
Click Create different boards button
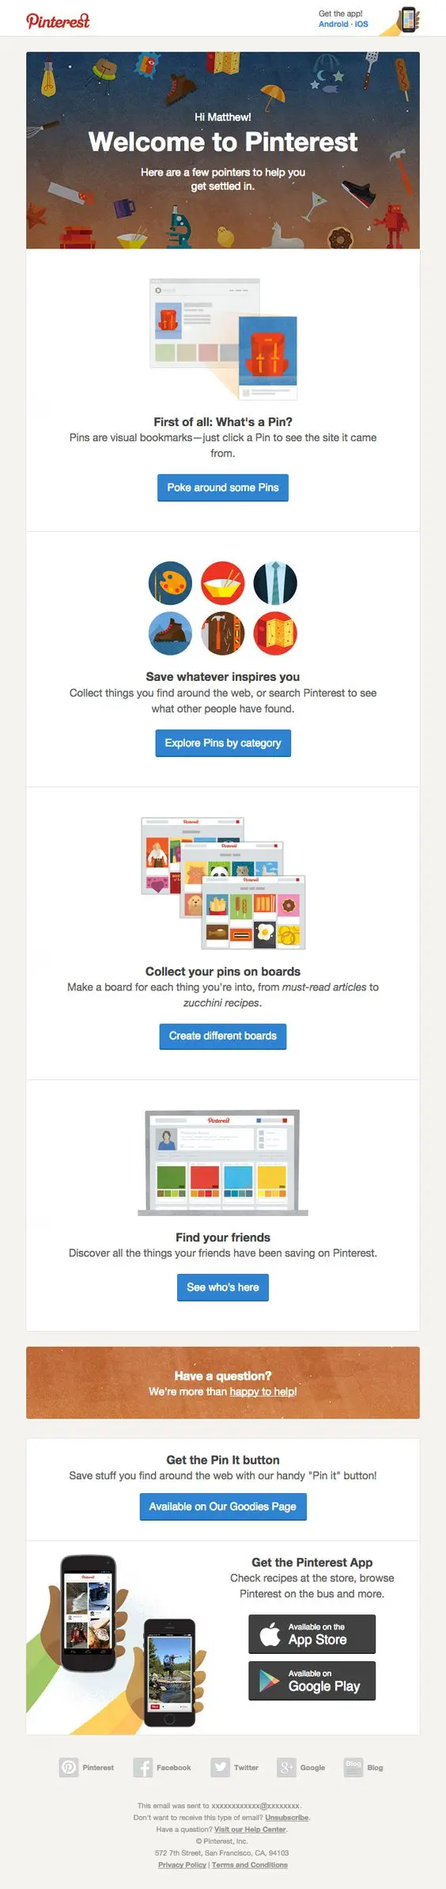pos(223,1036)
